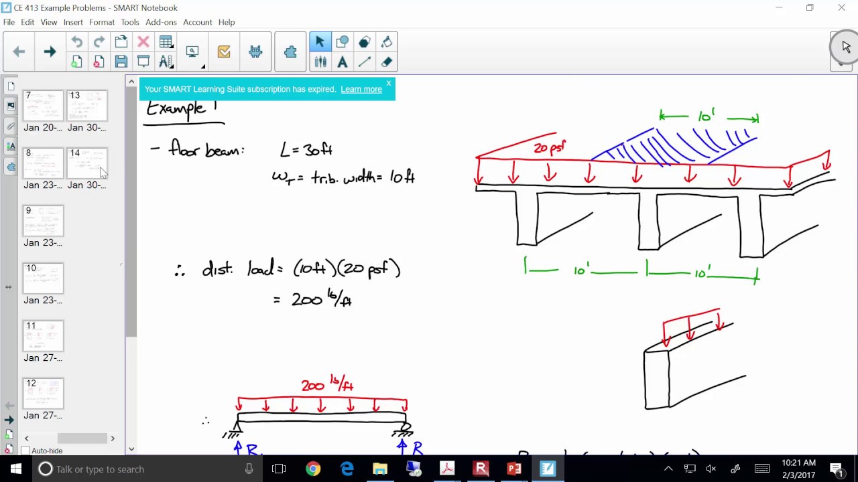Select page 7 thumbnail
The image size is (858, 482).
tap(43, 106)
